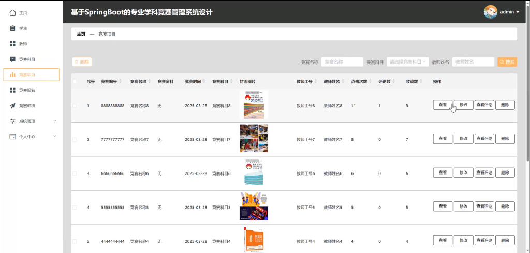Open the 竞赛成绩 sidebar menu item
The height and width of the screenshot is (253, 530).
click(x=31, y=105)
